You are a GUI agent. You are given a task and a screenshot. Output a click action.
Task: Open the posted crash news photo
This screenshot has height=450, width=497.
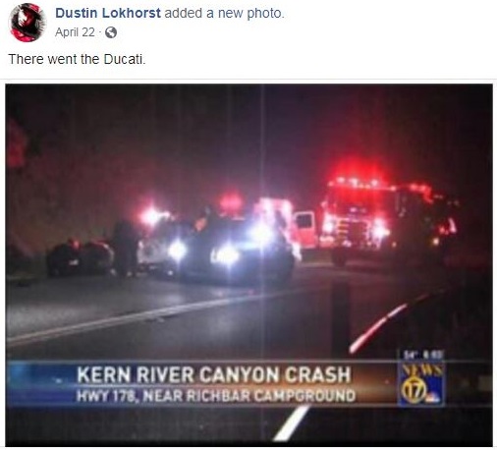(x=248, y=265)
